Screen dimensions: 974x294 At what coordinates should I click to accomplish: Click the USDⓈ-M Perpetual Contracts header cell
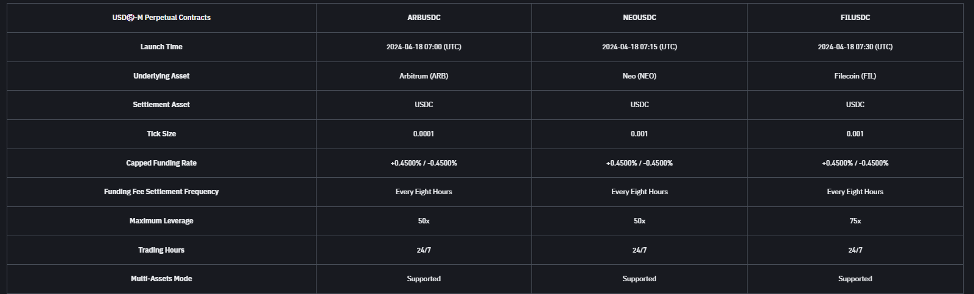[161, 18]
